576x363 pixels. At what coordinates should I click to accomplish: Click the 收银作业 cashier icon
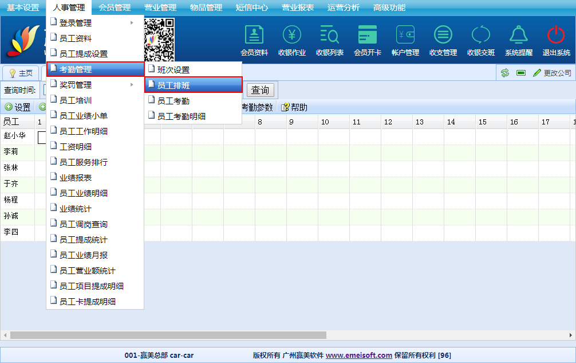[292, 36]
